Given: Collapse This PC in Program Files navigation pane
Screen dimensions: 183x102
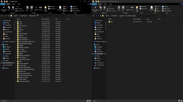Looking at the screenshot, I should [1, 45].
